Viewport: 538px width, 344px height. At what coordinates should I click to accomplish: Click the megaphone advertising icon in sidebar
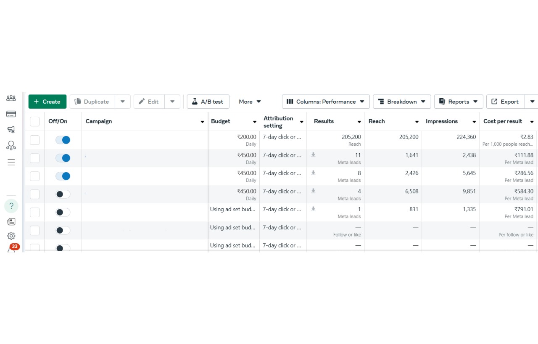point(11,130)
